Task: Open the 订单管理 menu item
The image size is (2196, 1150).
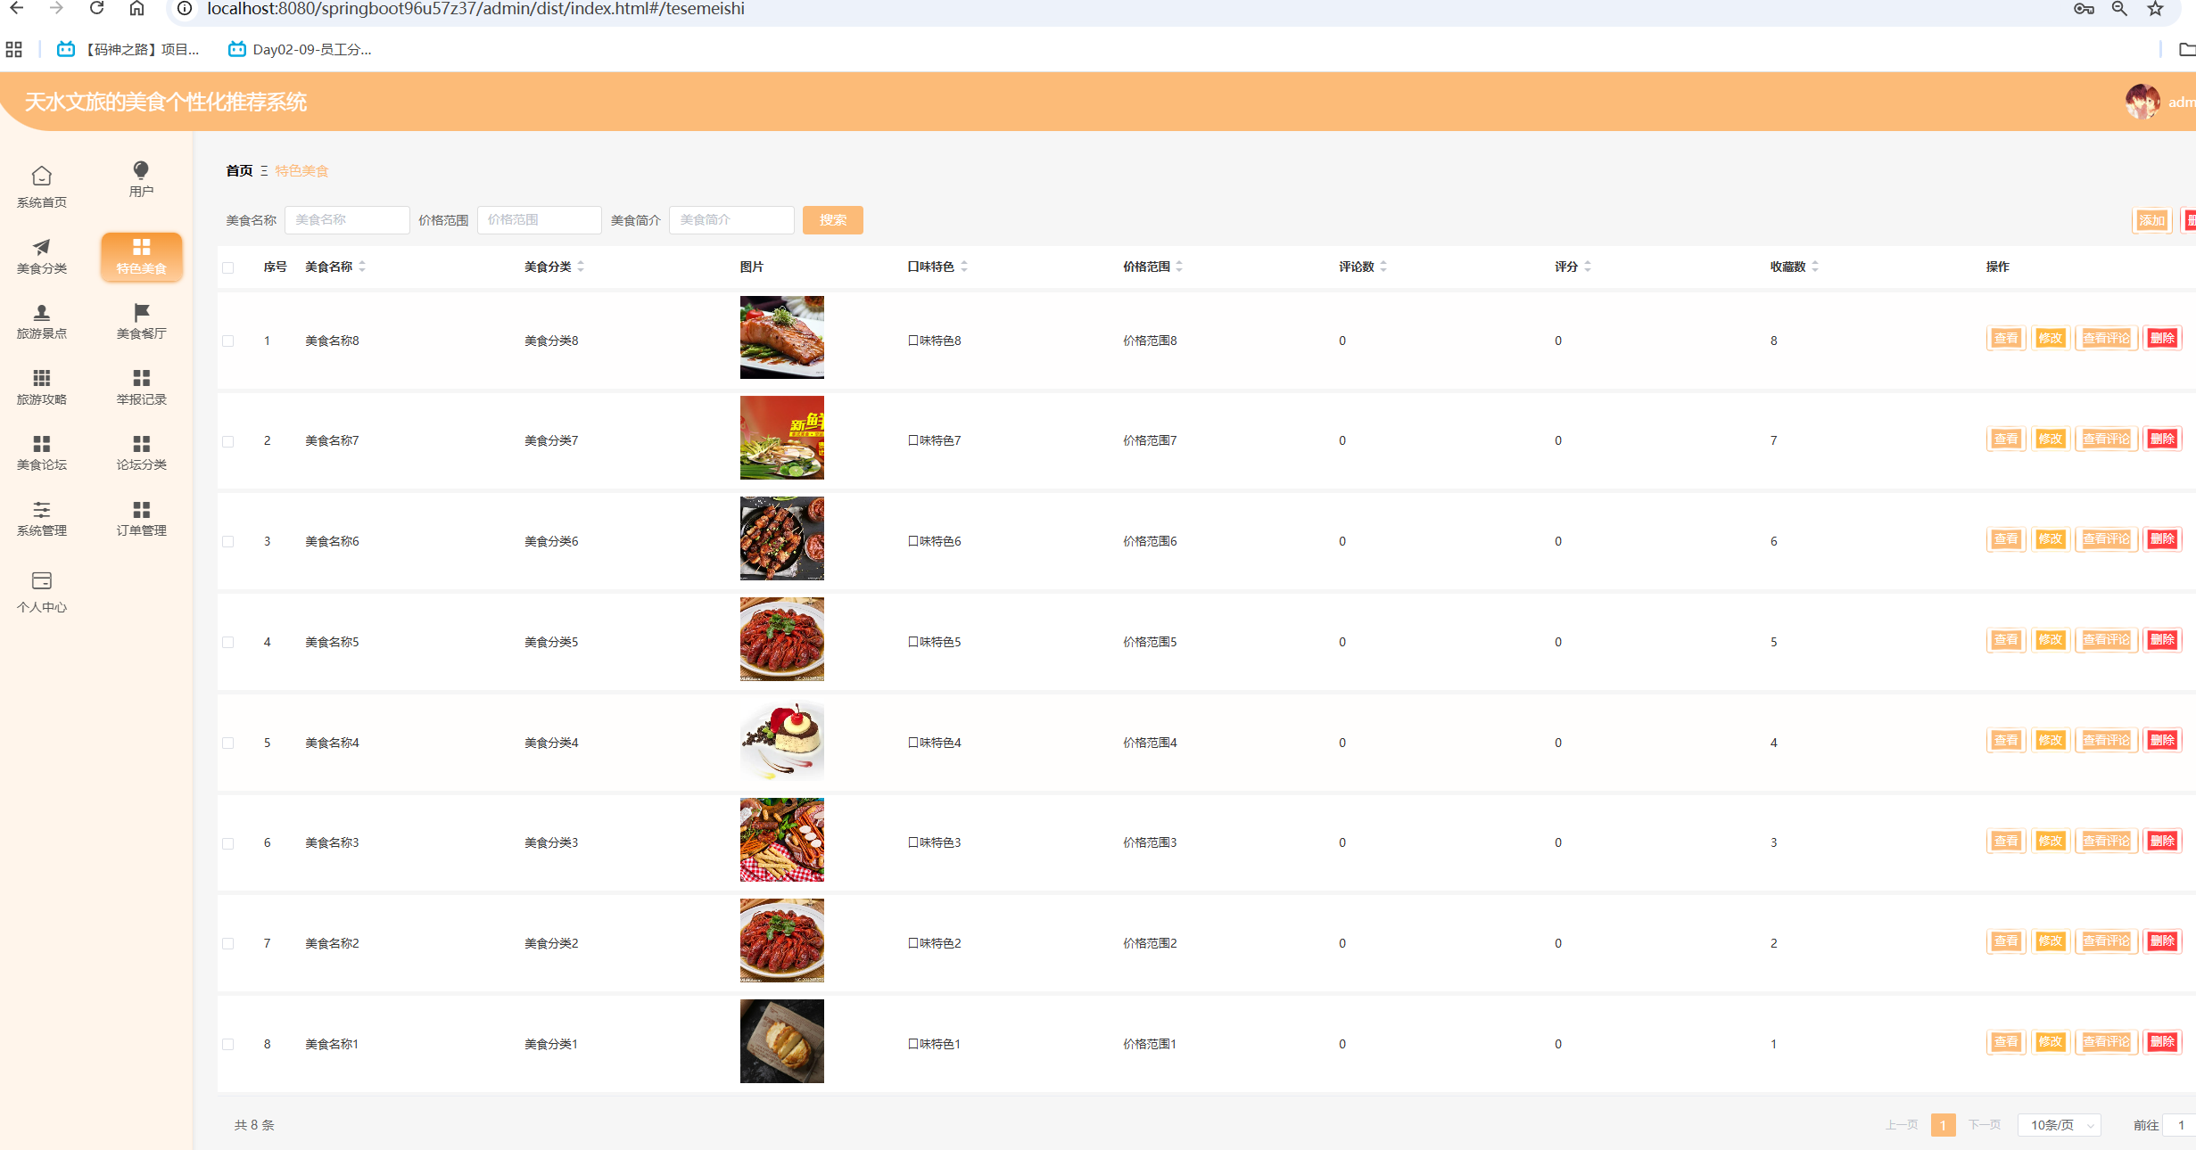Action: [x=141, y=518]
